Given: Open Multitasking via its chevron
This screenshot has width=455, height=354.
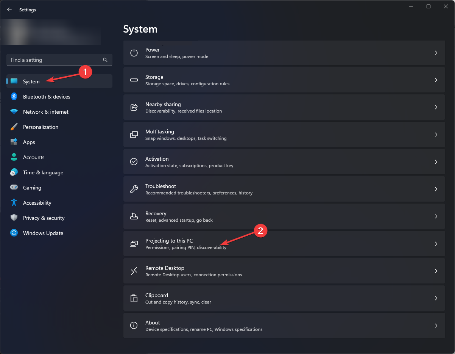Looking at the screenshot, I should pyautogui.click(x=436, y=135).
